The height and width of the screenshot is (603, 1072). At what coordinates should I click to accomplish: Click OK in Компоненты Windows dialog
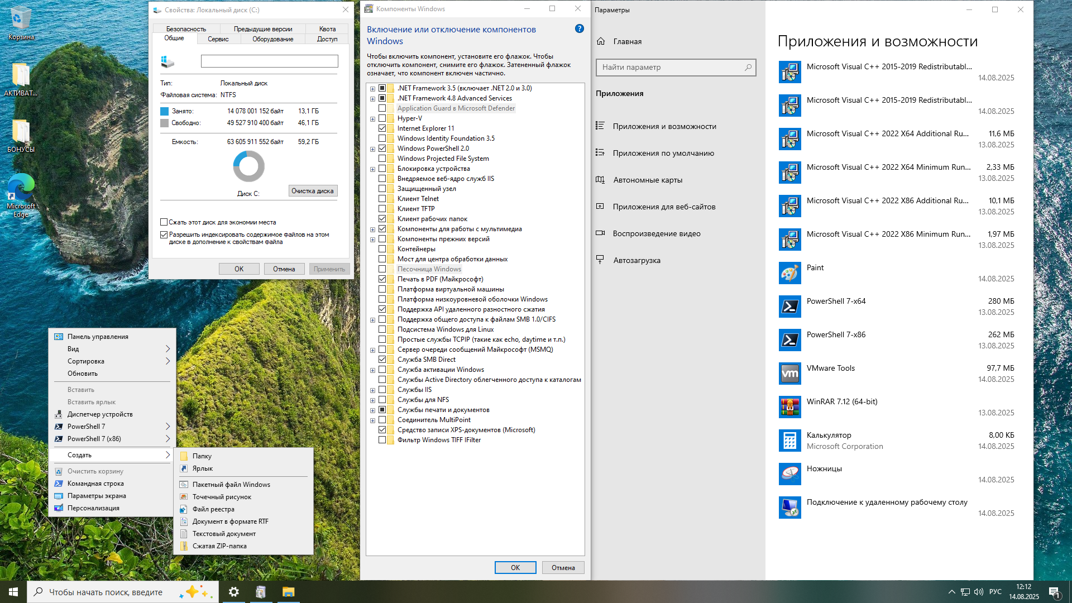click(515, 568)
